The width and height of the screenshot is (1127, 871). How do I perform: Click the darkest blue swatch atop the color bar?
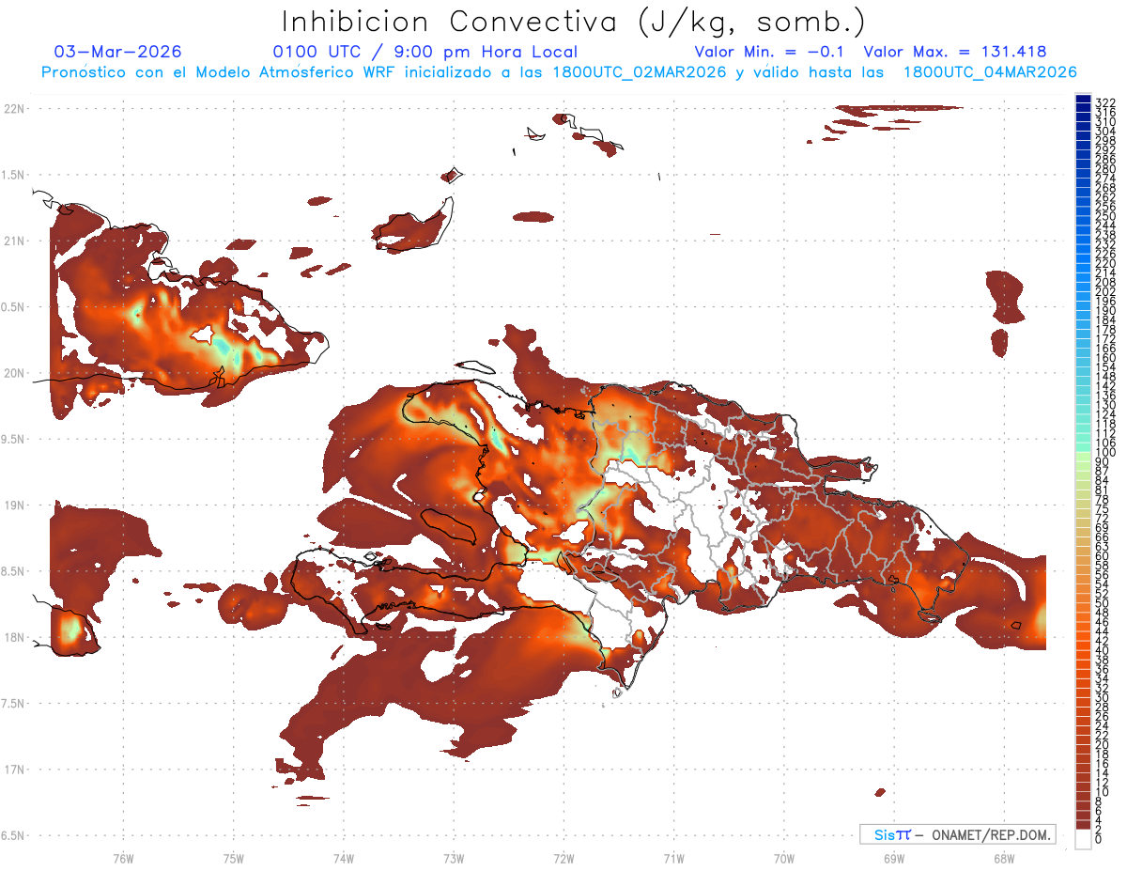[1083, 99]
